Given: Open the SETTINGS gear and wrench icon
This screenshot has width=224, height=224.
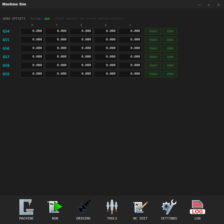Looking at the screenshot, I should coord(169,207).
